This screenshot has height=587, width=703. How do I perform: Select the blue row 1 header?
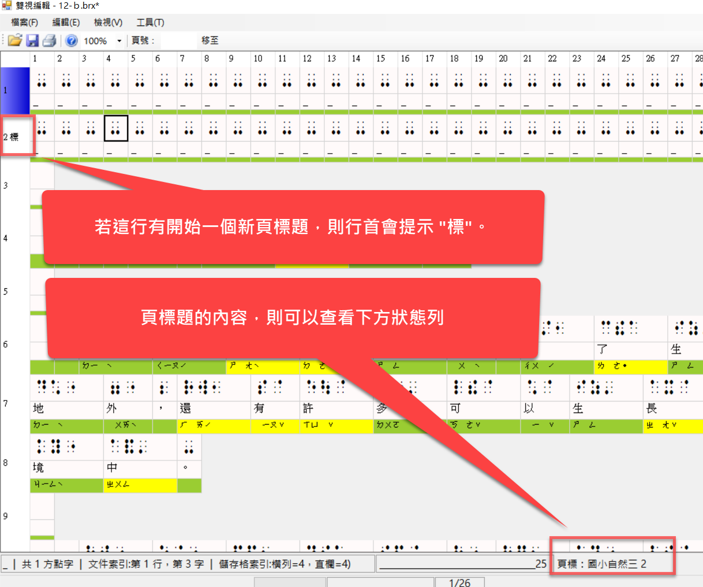[x=15, y=90]
